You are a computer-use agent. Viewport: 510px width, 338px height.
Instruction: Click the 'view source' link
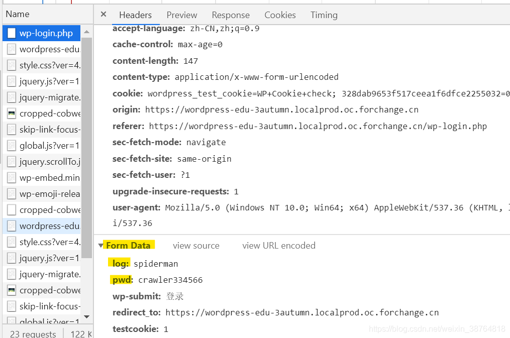pyautogui.click(x=196, y=246)
